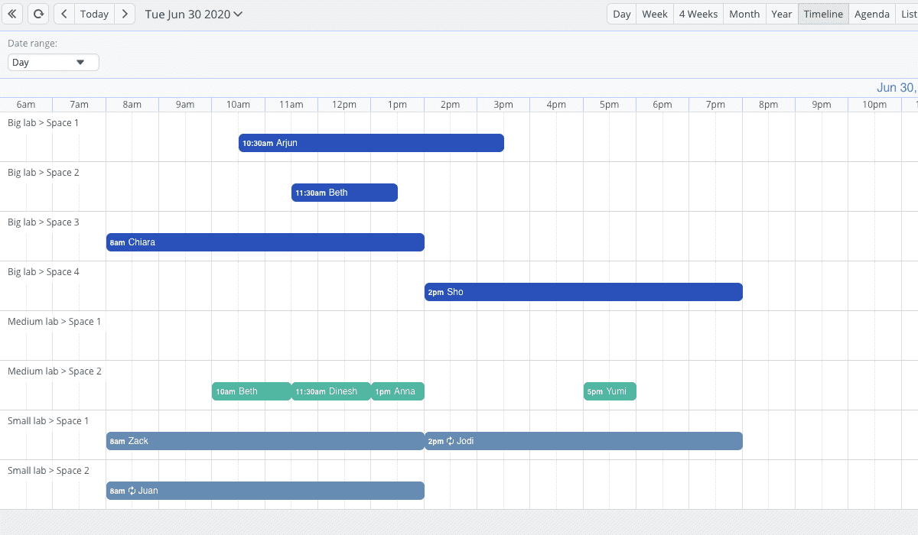Switch to the Month view tab
Screen dimensions: 918x535
(x=744, y=14)
